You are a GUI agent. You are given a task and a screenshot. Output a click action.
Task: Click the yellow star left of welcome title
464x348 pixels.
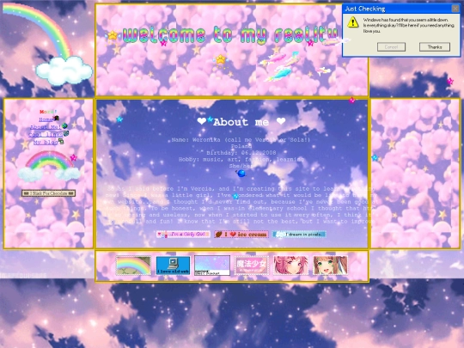113,35
